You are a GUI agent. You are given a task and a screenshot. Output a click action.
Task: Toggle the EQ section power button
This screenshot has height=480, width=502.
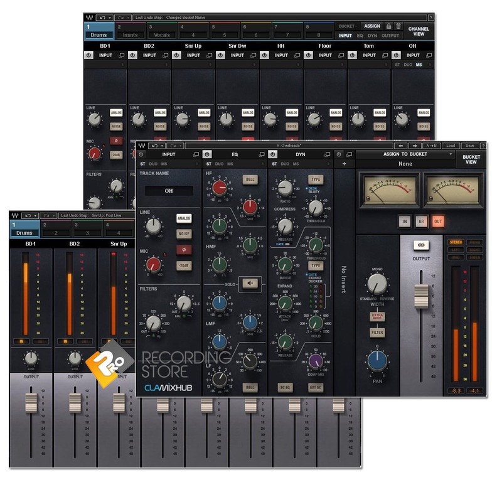coord(207,154)
